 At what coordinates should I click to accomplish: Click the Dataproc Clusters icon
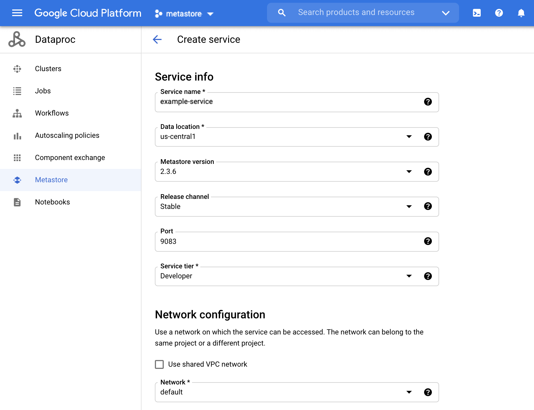17,69
